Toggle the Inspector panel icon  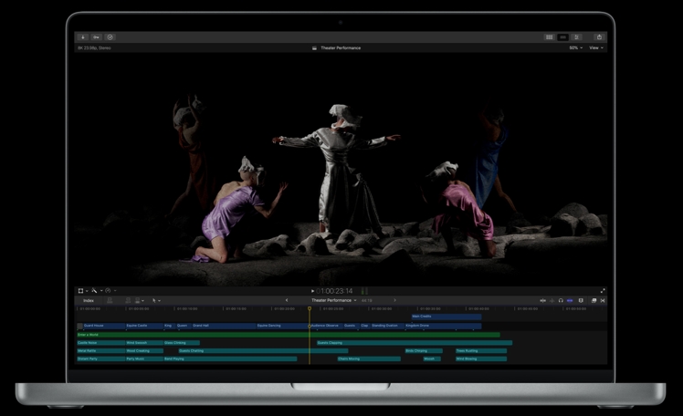point(576,37)
